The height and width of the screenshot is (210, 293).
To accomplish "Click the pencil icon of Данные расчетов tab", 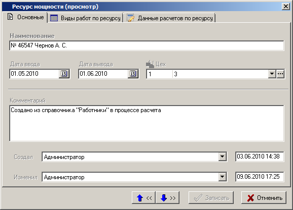I will (131, 18).
